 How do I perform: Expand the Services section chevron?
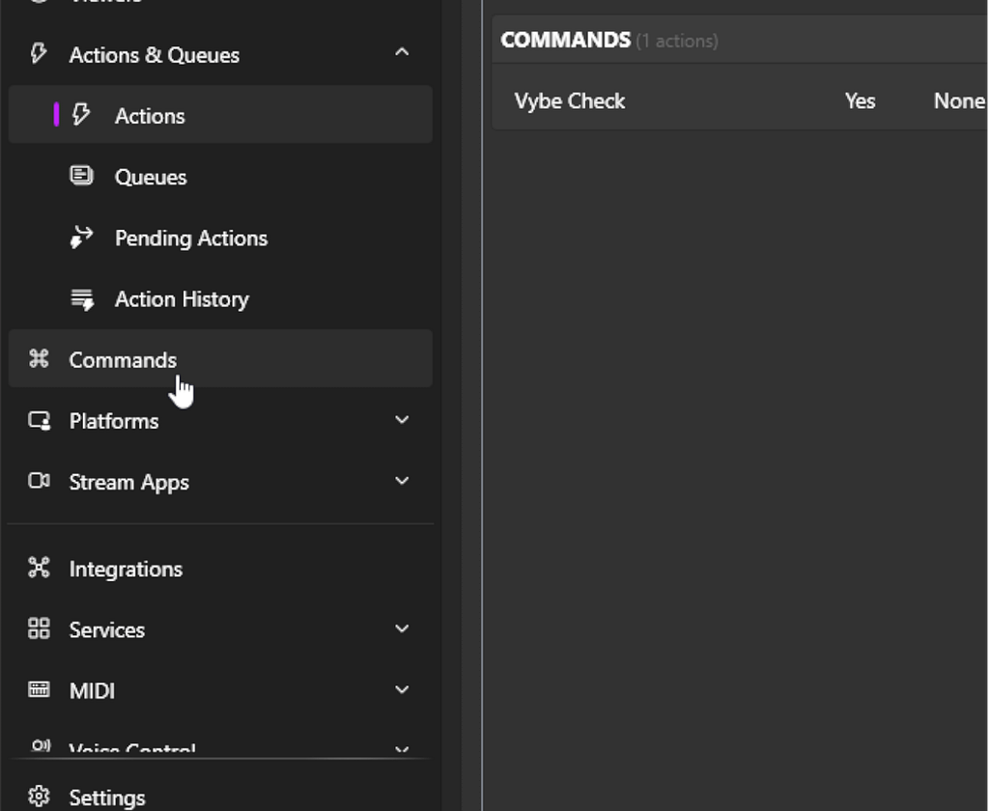click(402, 629)
